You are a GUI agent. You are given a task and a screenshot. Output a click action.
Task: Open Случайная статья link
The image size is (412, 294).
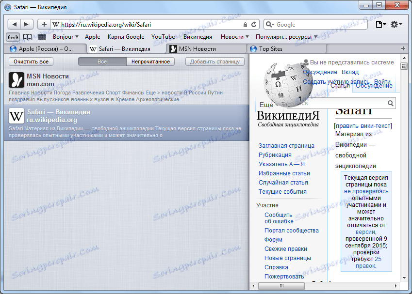283,182
